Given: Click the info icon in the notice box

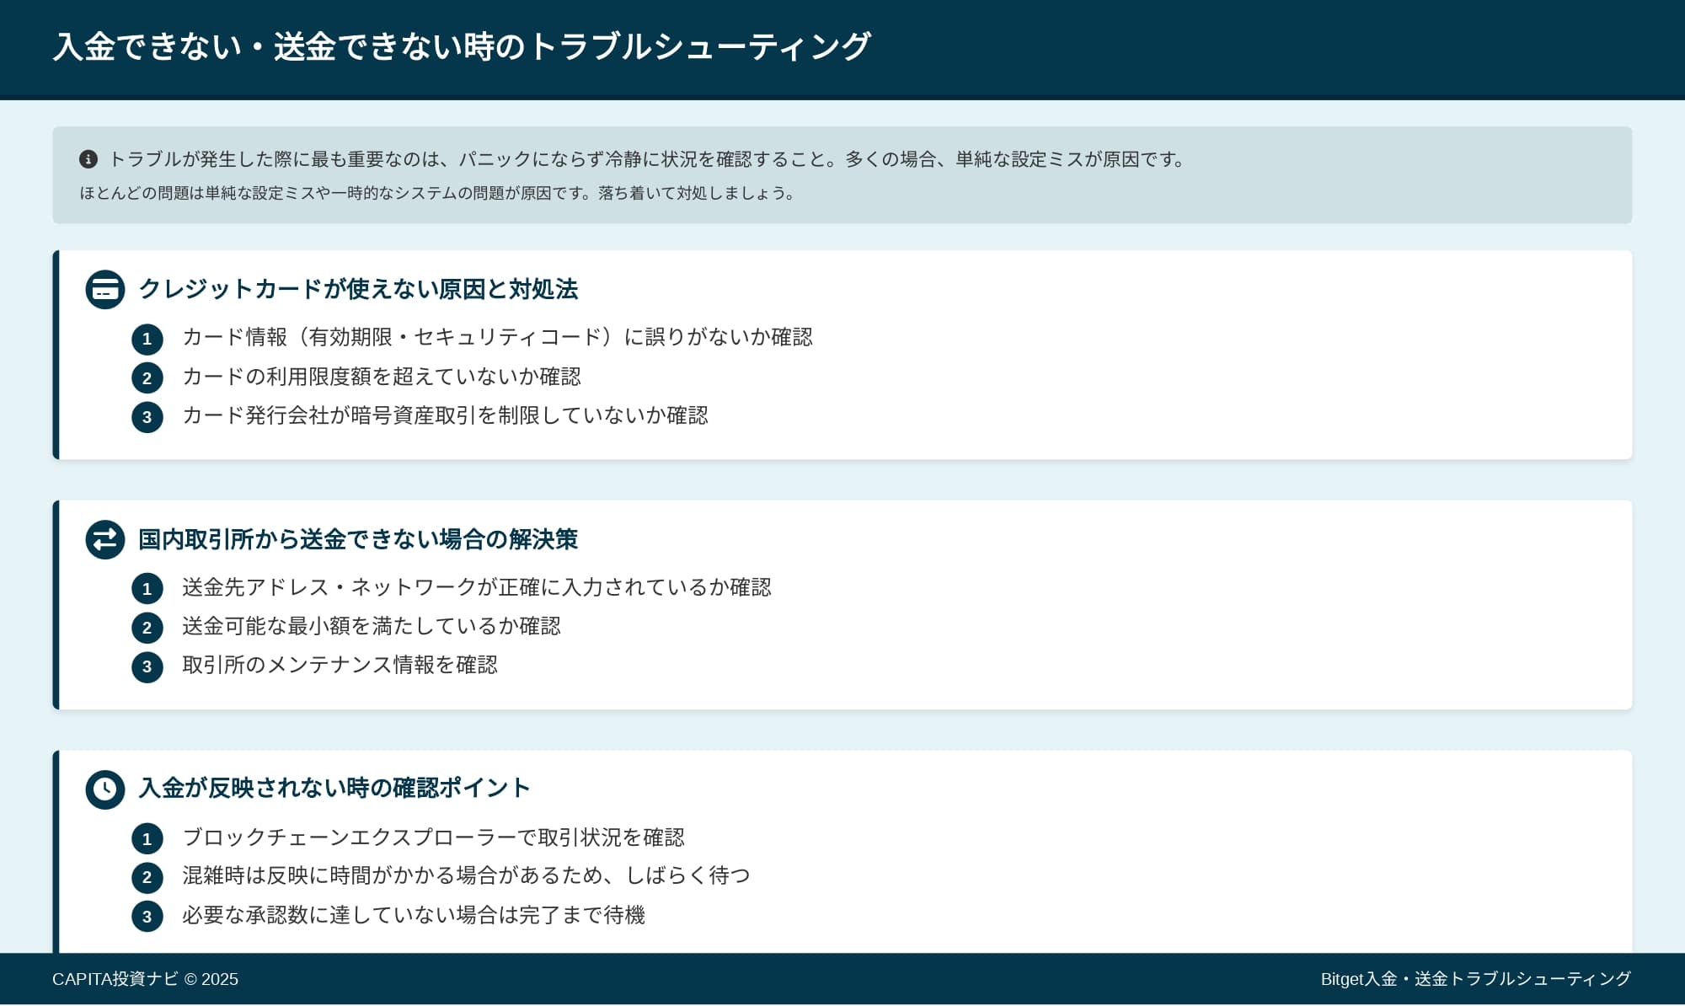Looking at the screenshot, I should coord(88,159).
